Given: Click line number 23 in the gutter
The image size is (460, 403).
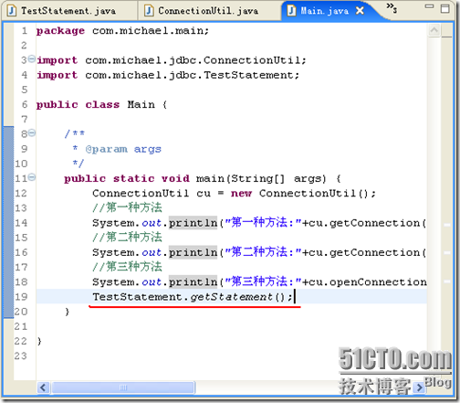Looking at the screenshot, I should click(x=21, y=356).
